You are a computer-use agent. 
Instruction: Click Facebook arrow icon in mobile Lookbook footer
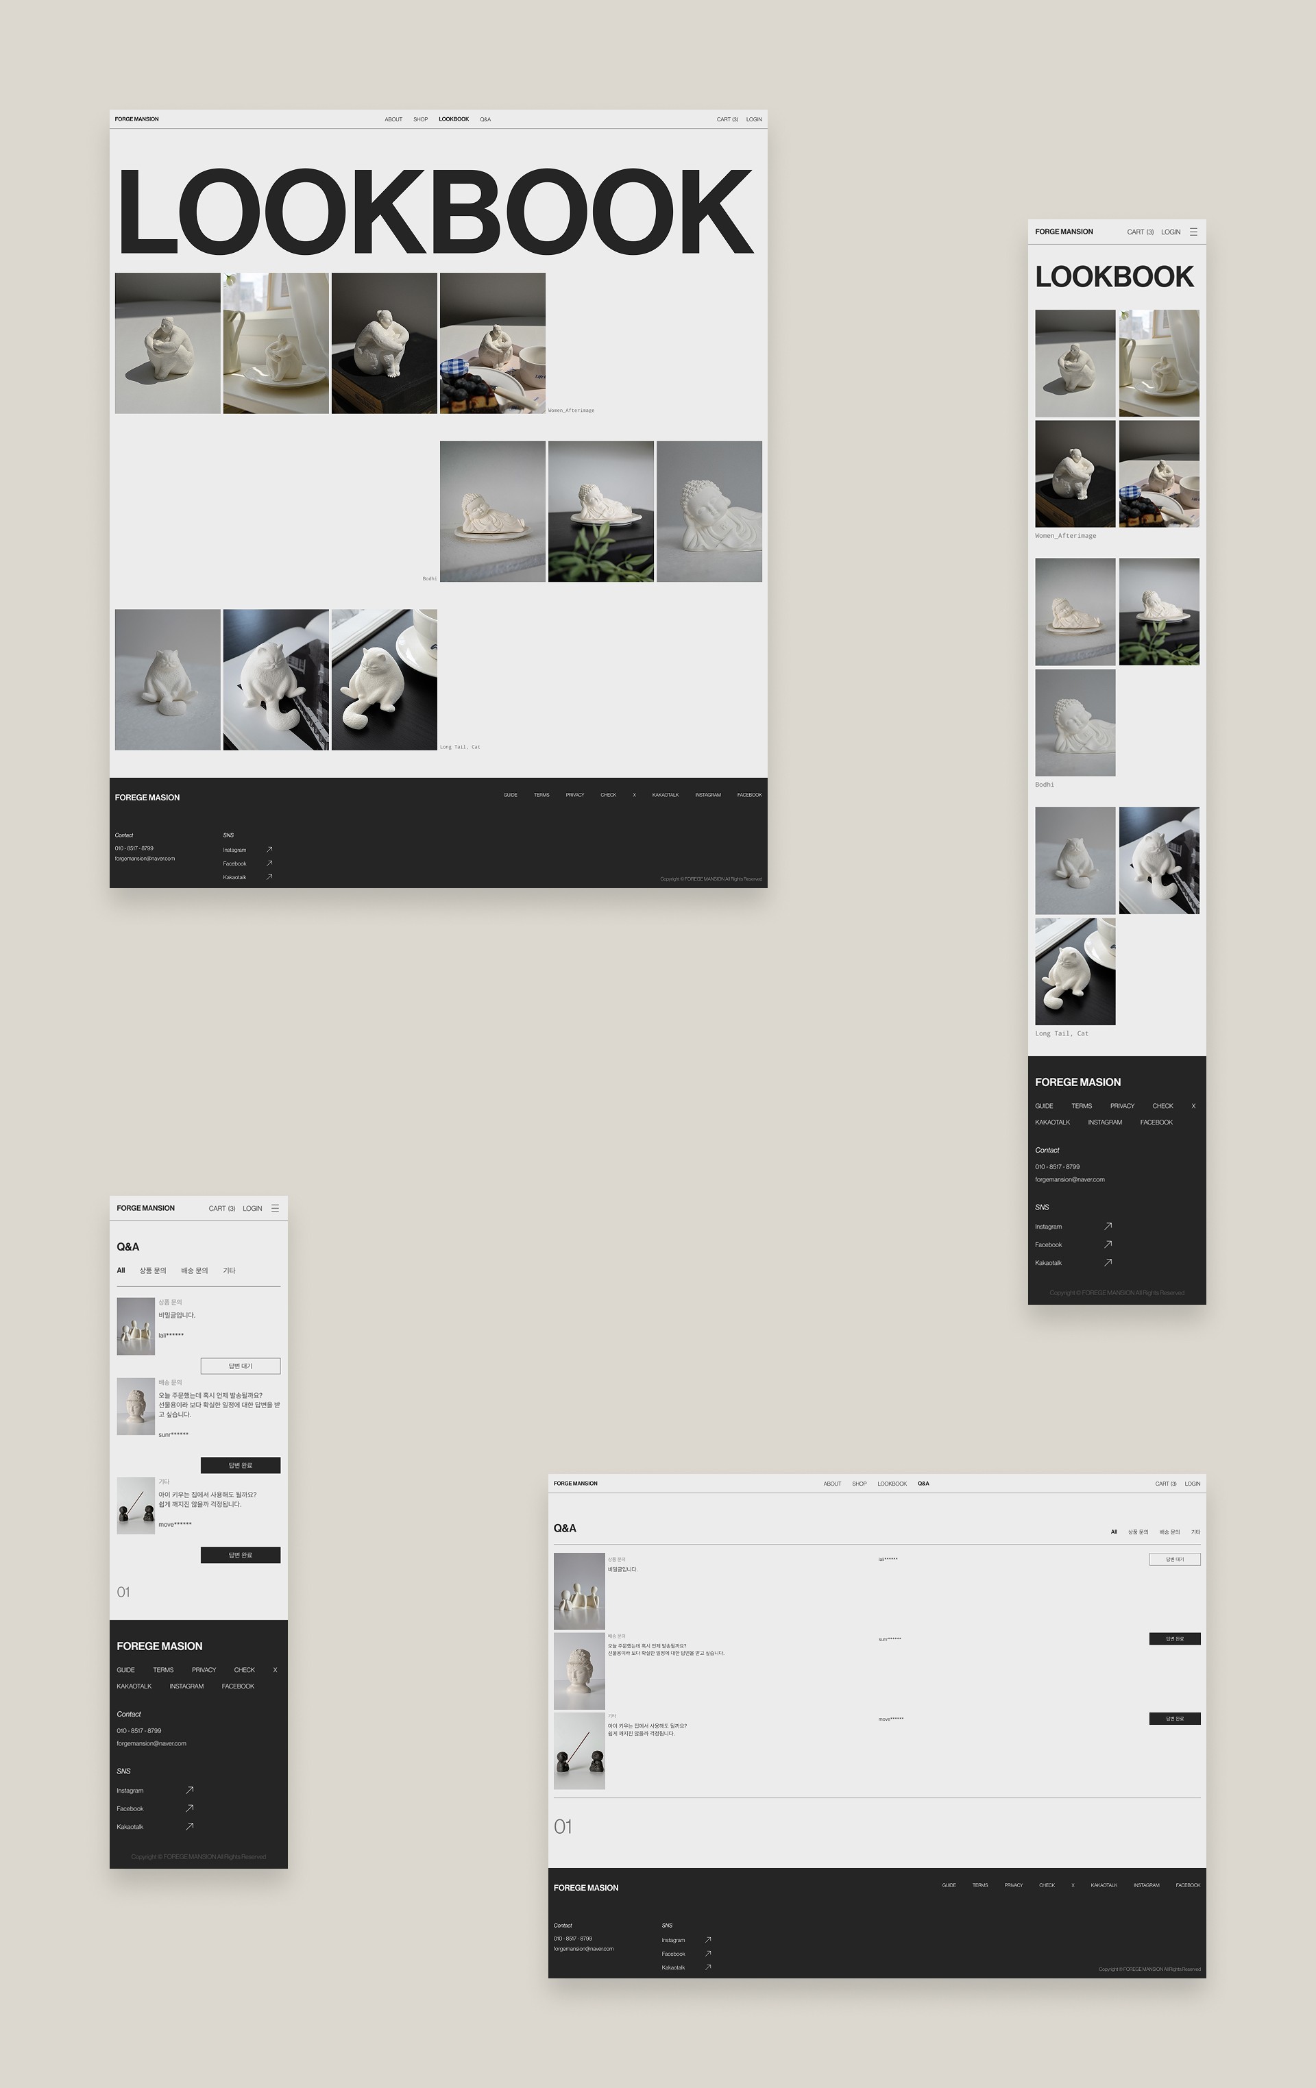pos(1108,1244)
